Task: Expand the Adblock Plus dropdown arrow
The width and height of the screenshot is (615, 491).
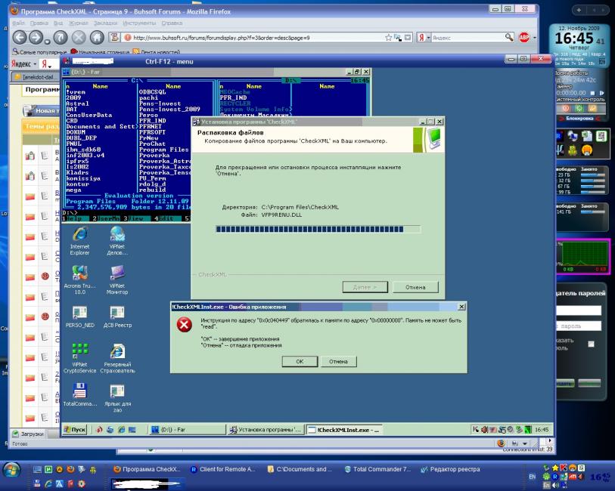Action: [x=534, y=37]
